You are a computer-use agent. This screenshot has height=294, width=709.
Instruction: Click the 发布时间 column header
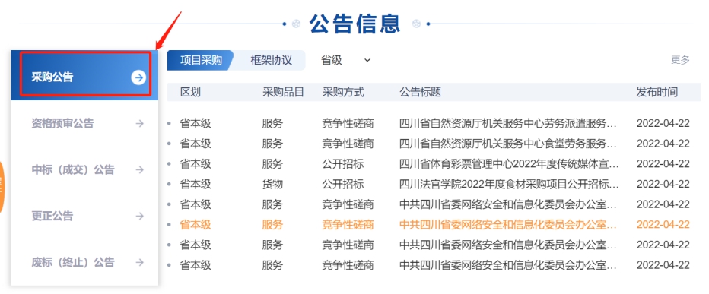[657, 92]
